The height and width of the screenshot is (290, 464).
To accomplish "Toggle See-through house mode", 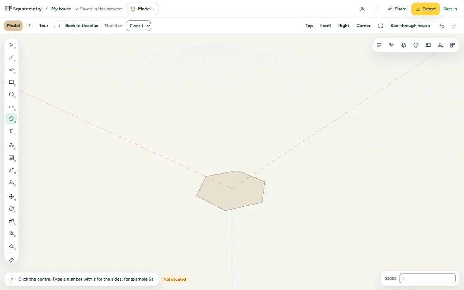I will pos(410,26).
